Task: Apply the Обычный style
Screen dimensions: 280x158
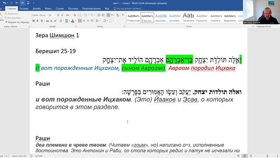Action: (x=133, y=18)
